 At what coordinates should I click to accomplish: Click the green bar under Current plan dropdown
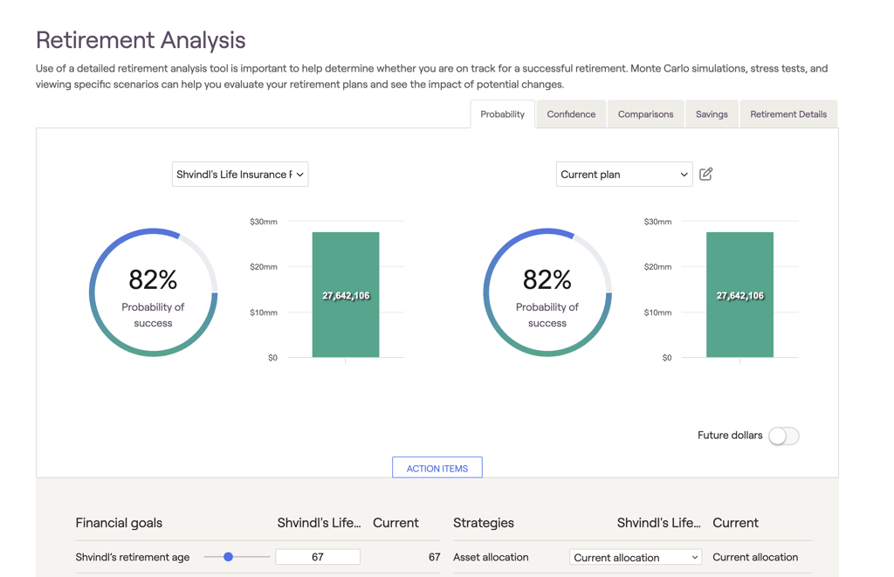(x=739, y=295)
